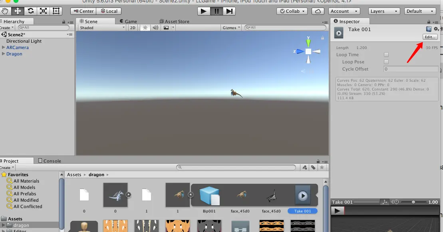This screenshot has height=232, width=443.
Task: Click the Pause button in toolbar
Action: pyautogui.click(x=217, y=11)
